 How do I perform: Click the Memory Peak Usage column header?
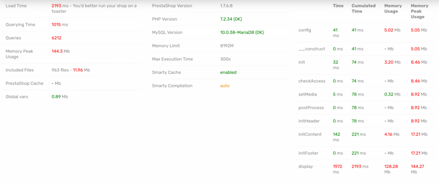pyautogui.click(x=419, y=11)
